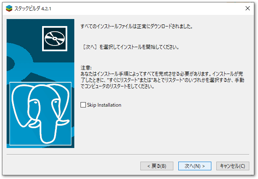Click the PostgreSQL elephant logo image
Viewport: 258px width, 179px height.
(40, 114)
